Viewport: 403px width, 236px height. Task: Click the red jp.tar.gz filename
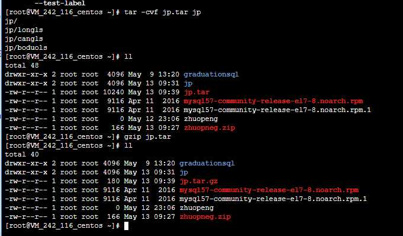click(x=199, y=181)
